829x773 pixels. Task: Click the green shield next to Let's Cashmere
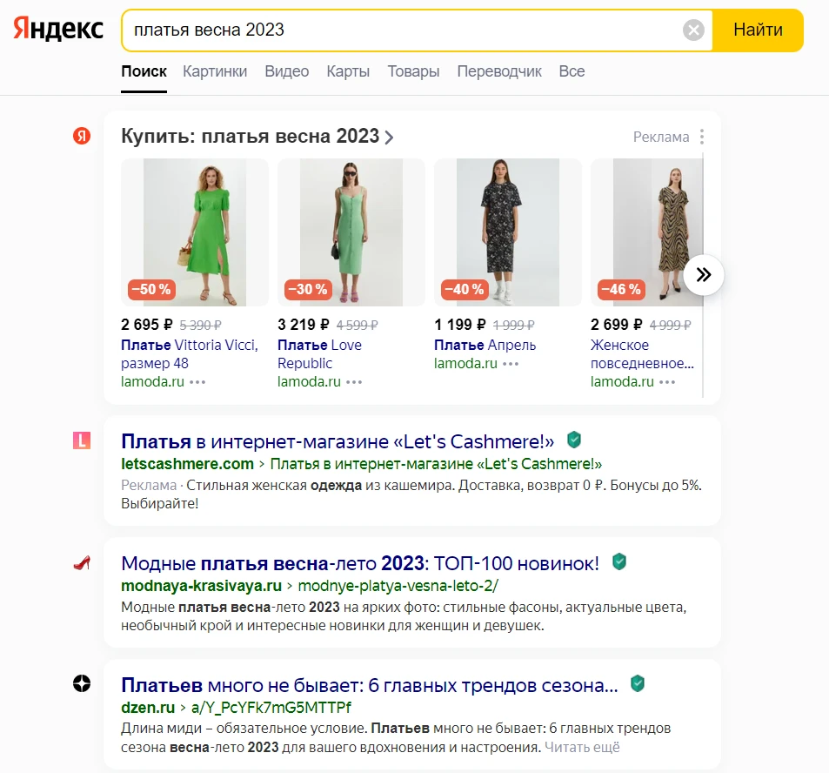click(573, 440)
